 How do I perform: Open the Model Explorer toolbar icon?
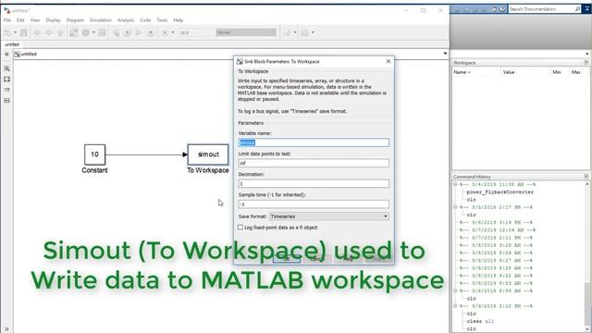coord(102,33)
